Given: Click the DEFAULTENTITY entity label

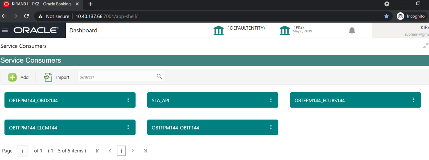Looking at the screenshot, I should point(246,28).
